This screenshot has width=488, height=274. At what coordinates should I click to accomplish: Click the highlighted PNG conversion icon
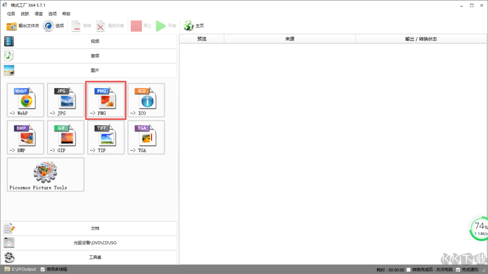[x=106, y=100]
